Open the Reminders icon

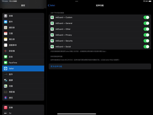pos(6,45)
